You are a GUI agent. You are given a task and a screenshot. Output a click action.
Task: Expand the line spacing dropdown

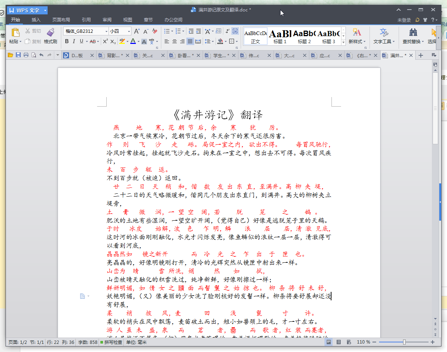[x=213, y=41]
